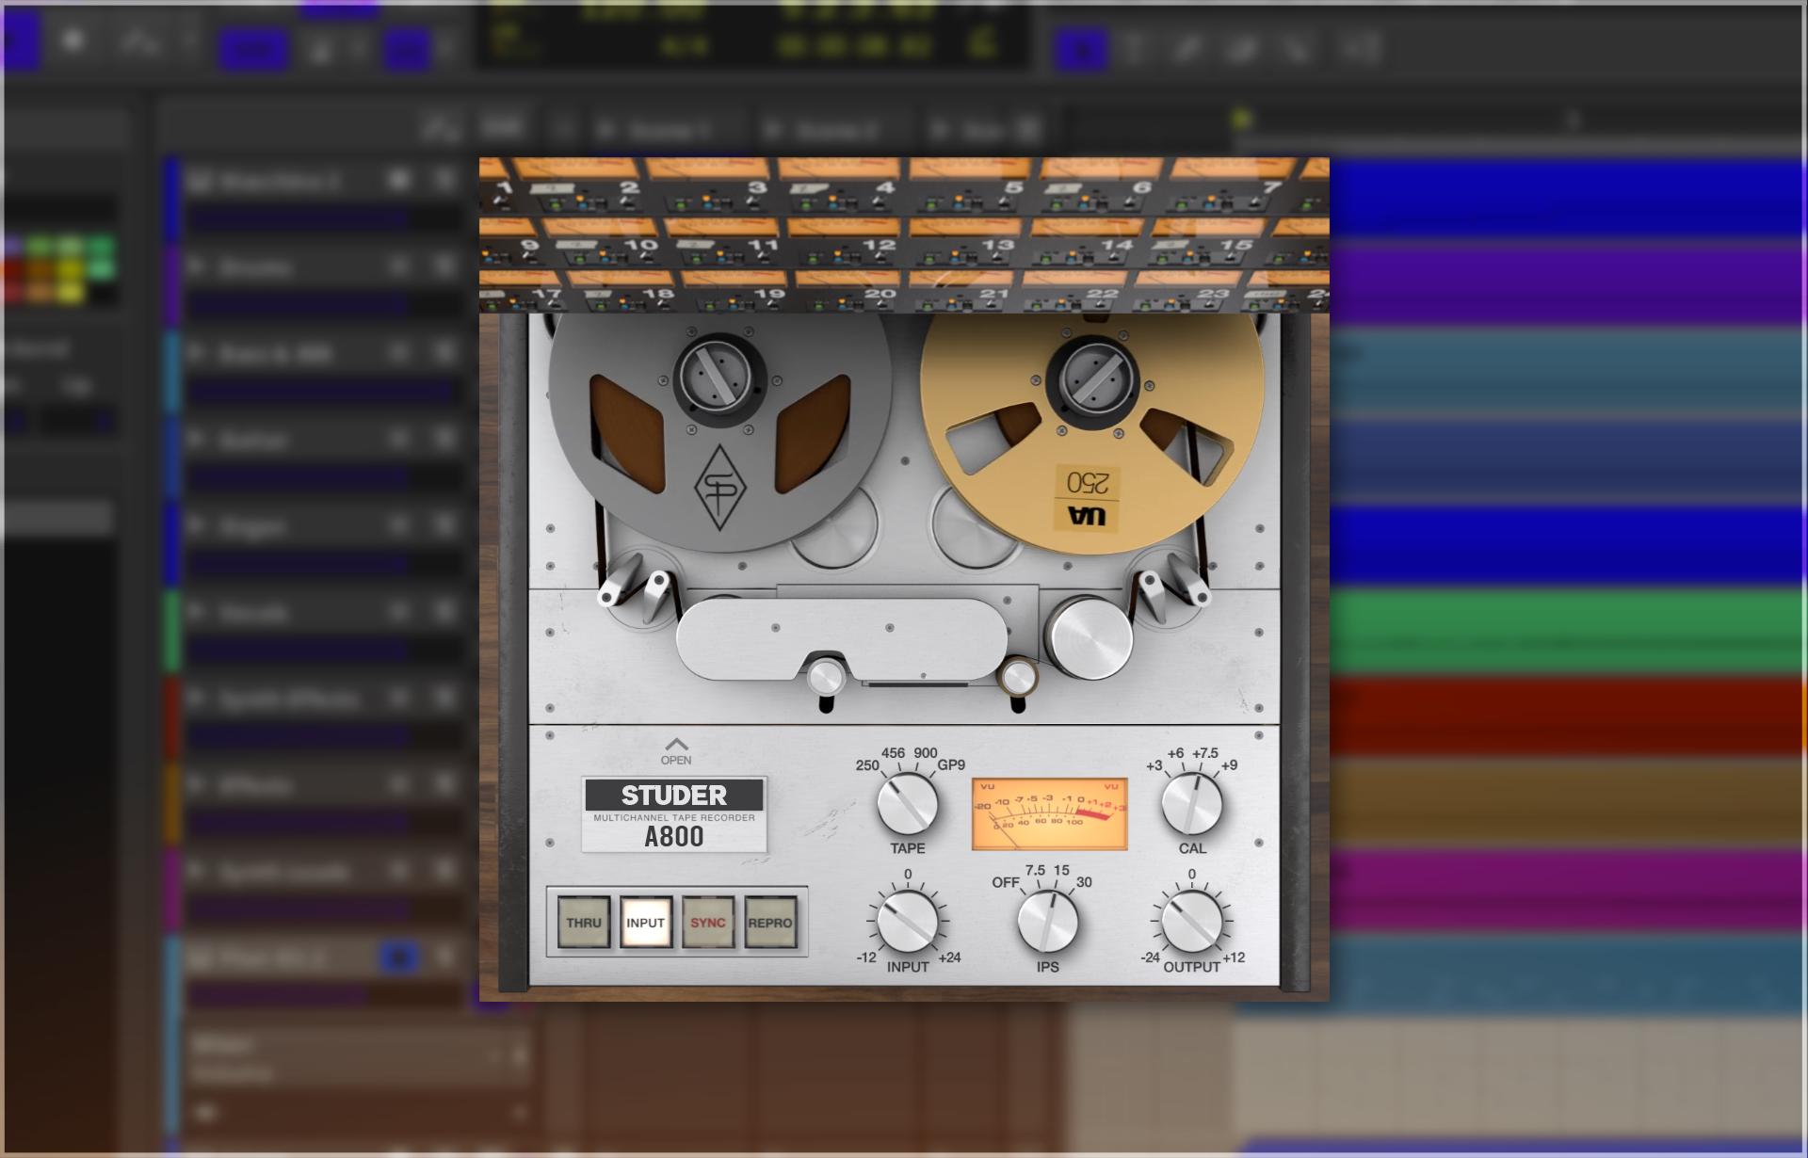Click the track 4 VU meter
Viewport: 1808px width, 1158px height.
(x=838, y=169)
